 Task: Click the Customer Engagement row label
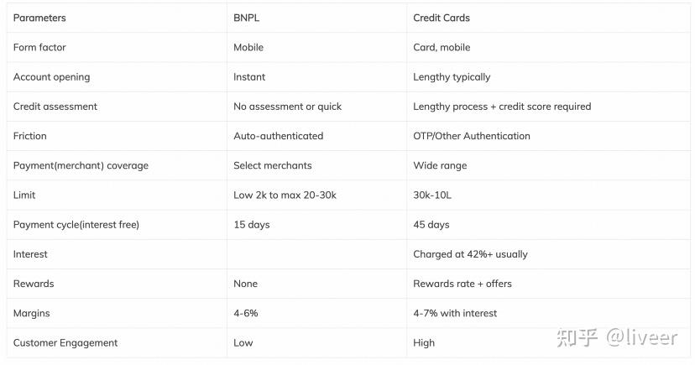click(65, 342)
